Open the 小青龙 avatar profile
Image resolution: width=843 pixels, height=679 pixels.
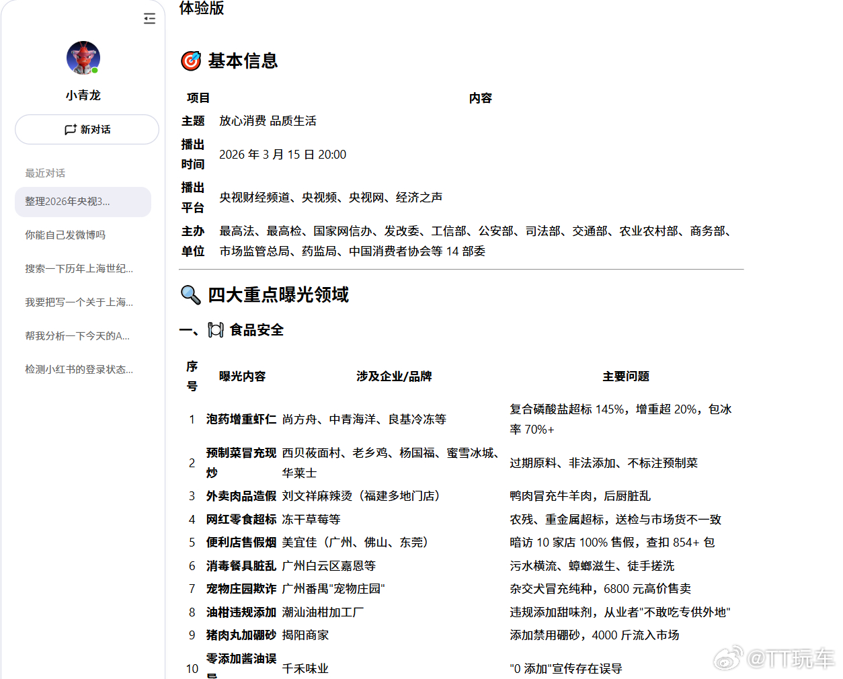point(83,58)
